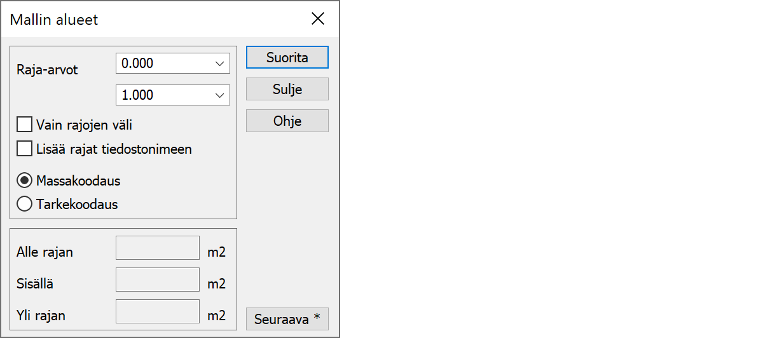The image size is (763, 338).
Task: Tick the Lisää rajat tiedostonimeen checkbox
Action: pos(25,149)
